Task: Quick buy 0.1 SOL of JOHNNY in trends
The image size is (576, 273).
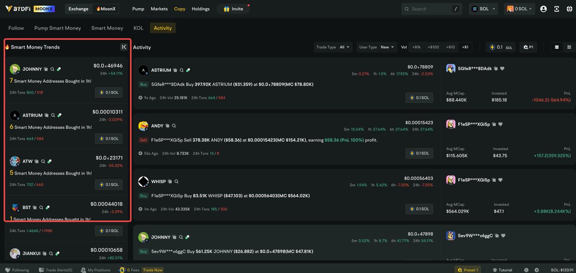Action: [108, 92]
